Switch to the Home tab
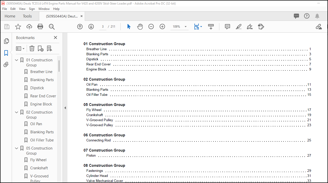 click(10, 16)
